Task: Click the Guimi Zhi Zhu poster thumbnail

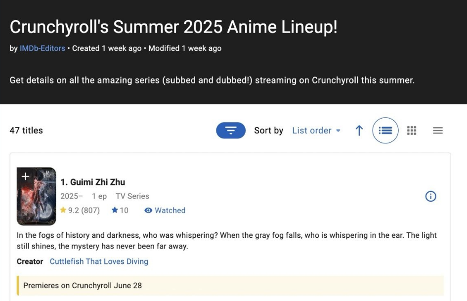Action: tap(37, 202)
